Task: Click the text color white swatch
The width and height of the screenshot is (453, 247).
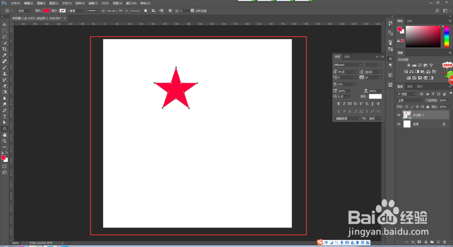Action: pyautogui.click(x=375, y=96)
